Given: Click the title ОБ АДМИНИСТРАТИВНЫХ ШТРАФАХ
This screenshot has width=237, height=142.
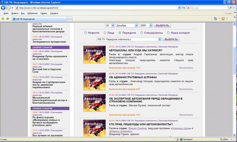Looking at the screenshot, I should pos(133,77).
